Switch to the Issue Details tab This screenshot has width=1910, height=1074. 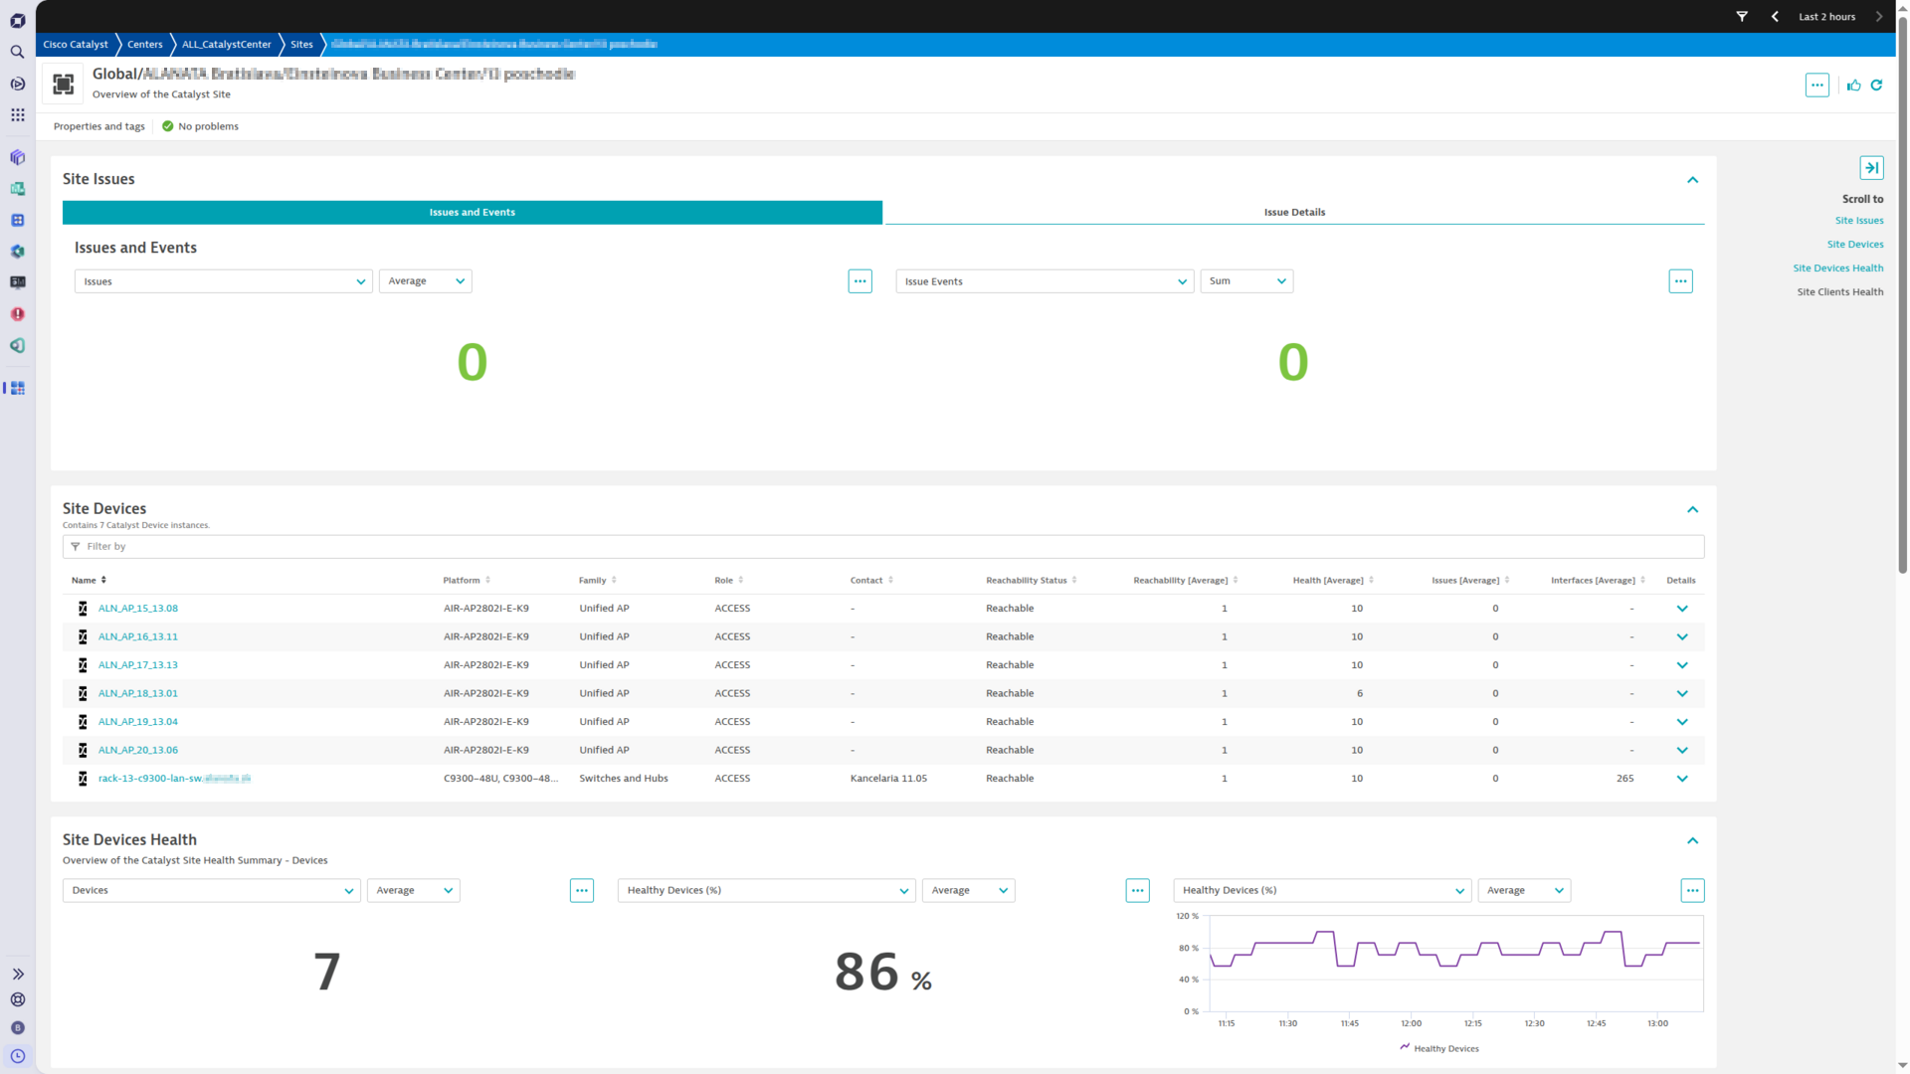pos(1293,212)
